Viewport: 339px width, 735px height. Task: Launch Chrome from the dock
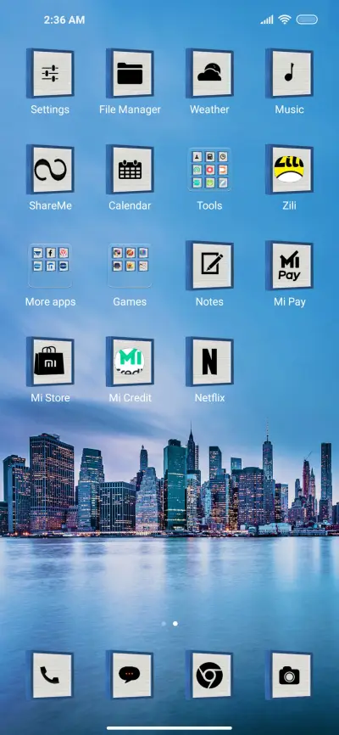pos(209,676)
